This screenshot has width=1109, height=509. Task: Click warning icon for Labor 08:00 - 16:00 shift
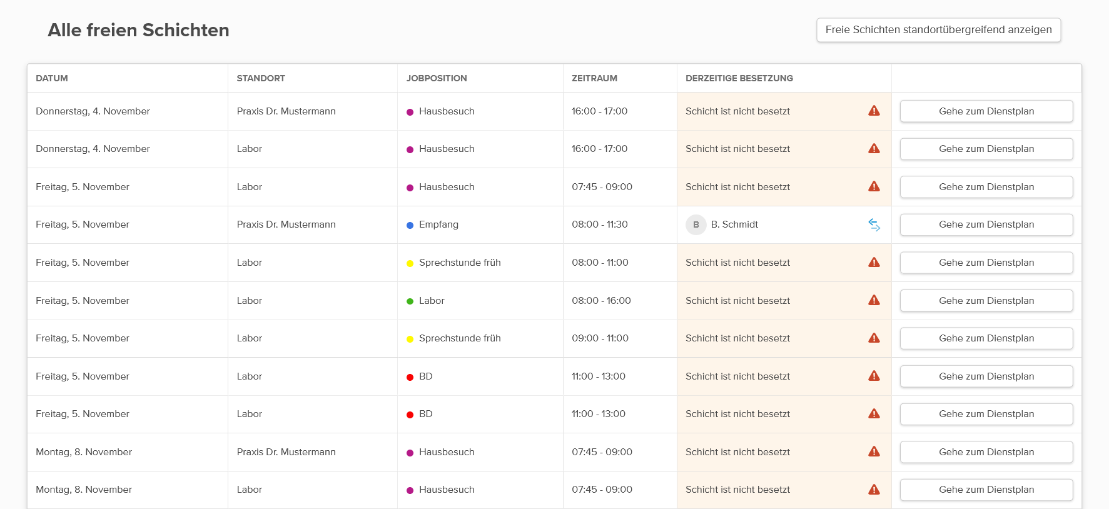[x=874, y=300]
